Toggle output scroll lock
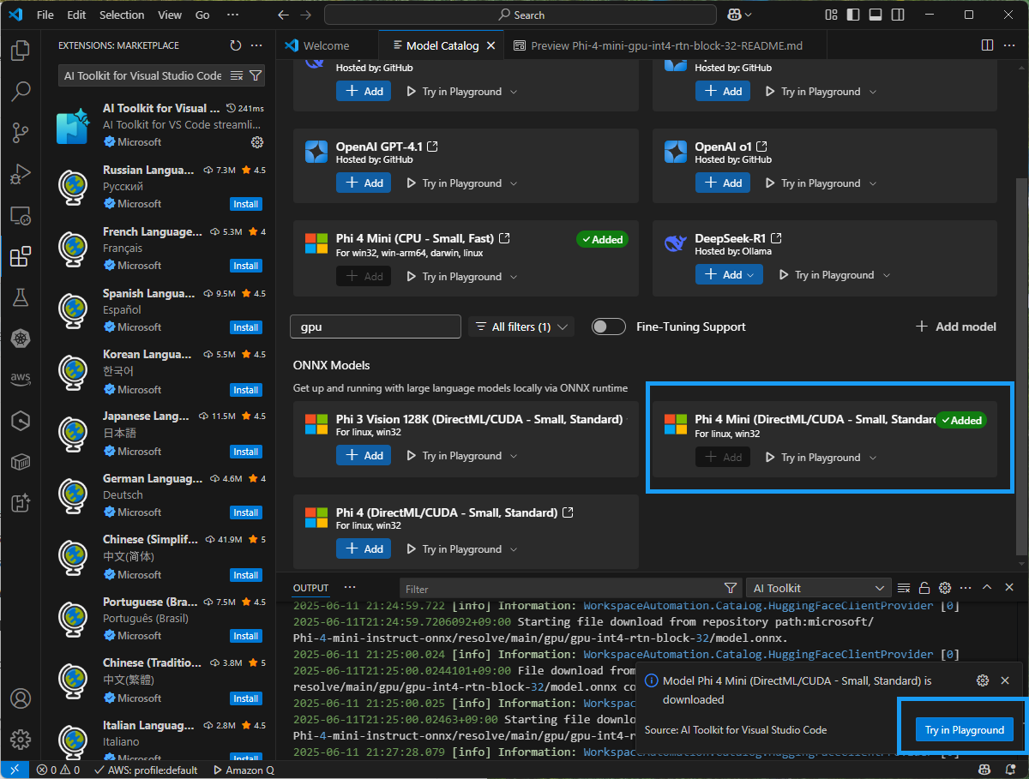Viewport: 1029px width, 779px height. coord(924,588)
